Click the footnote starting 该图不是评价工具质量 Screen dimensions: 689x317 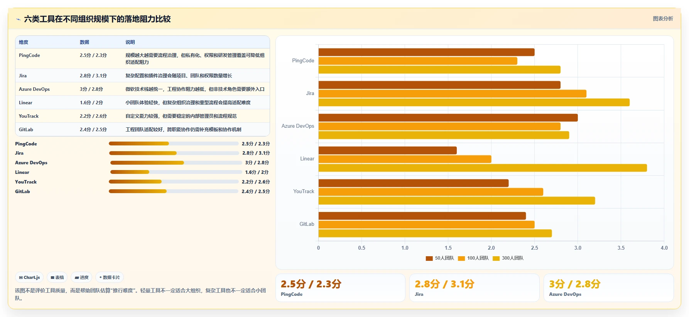click(x=140, y=294)
